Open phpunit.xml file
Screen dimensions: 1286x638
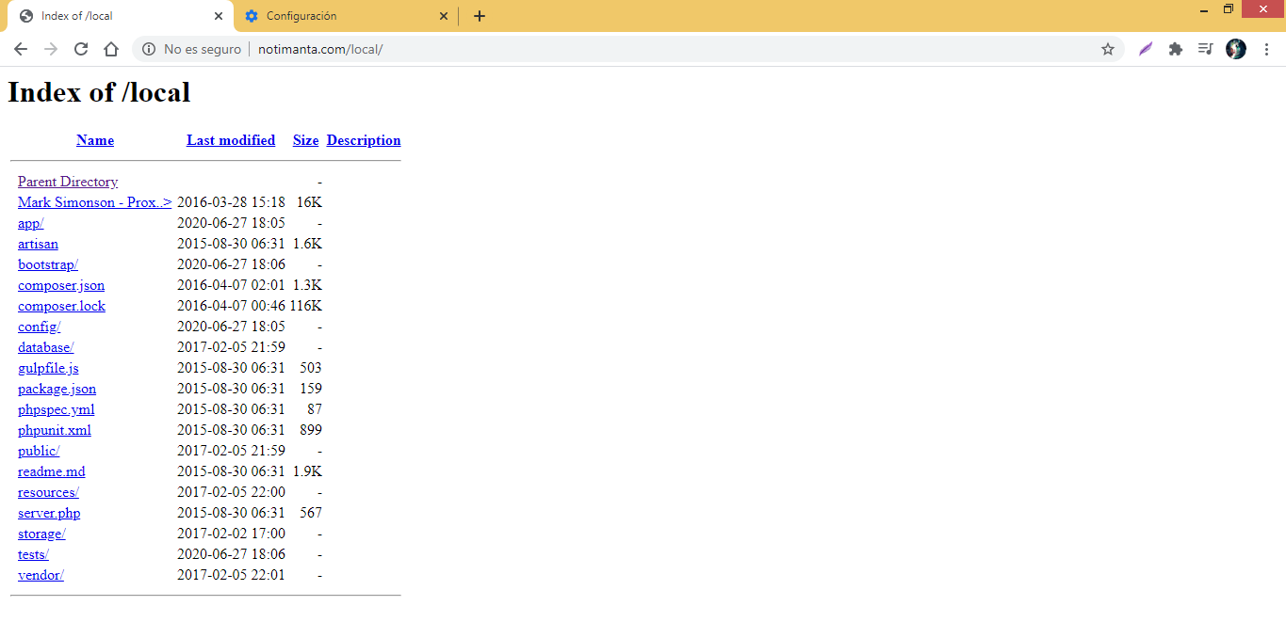pos(55,430)
